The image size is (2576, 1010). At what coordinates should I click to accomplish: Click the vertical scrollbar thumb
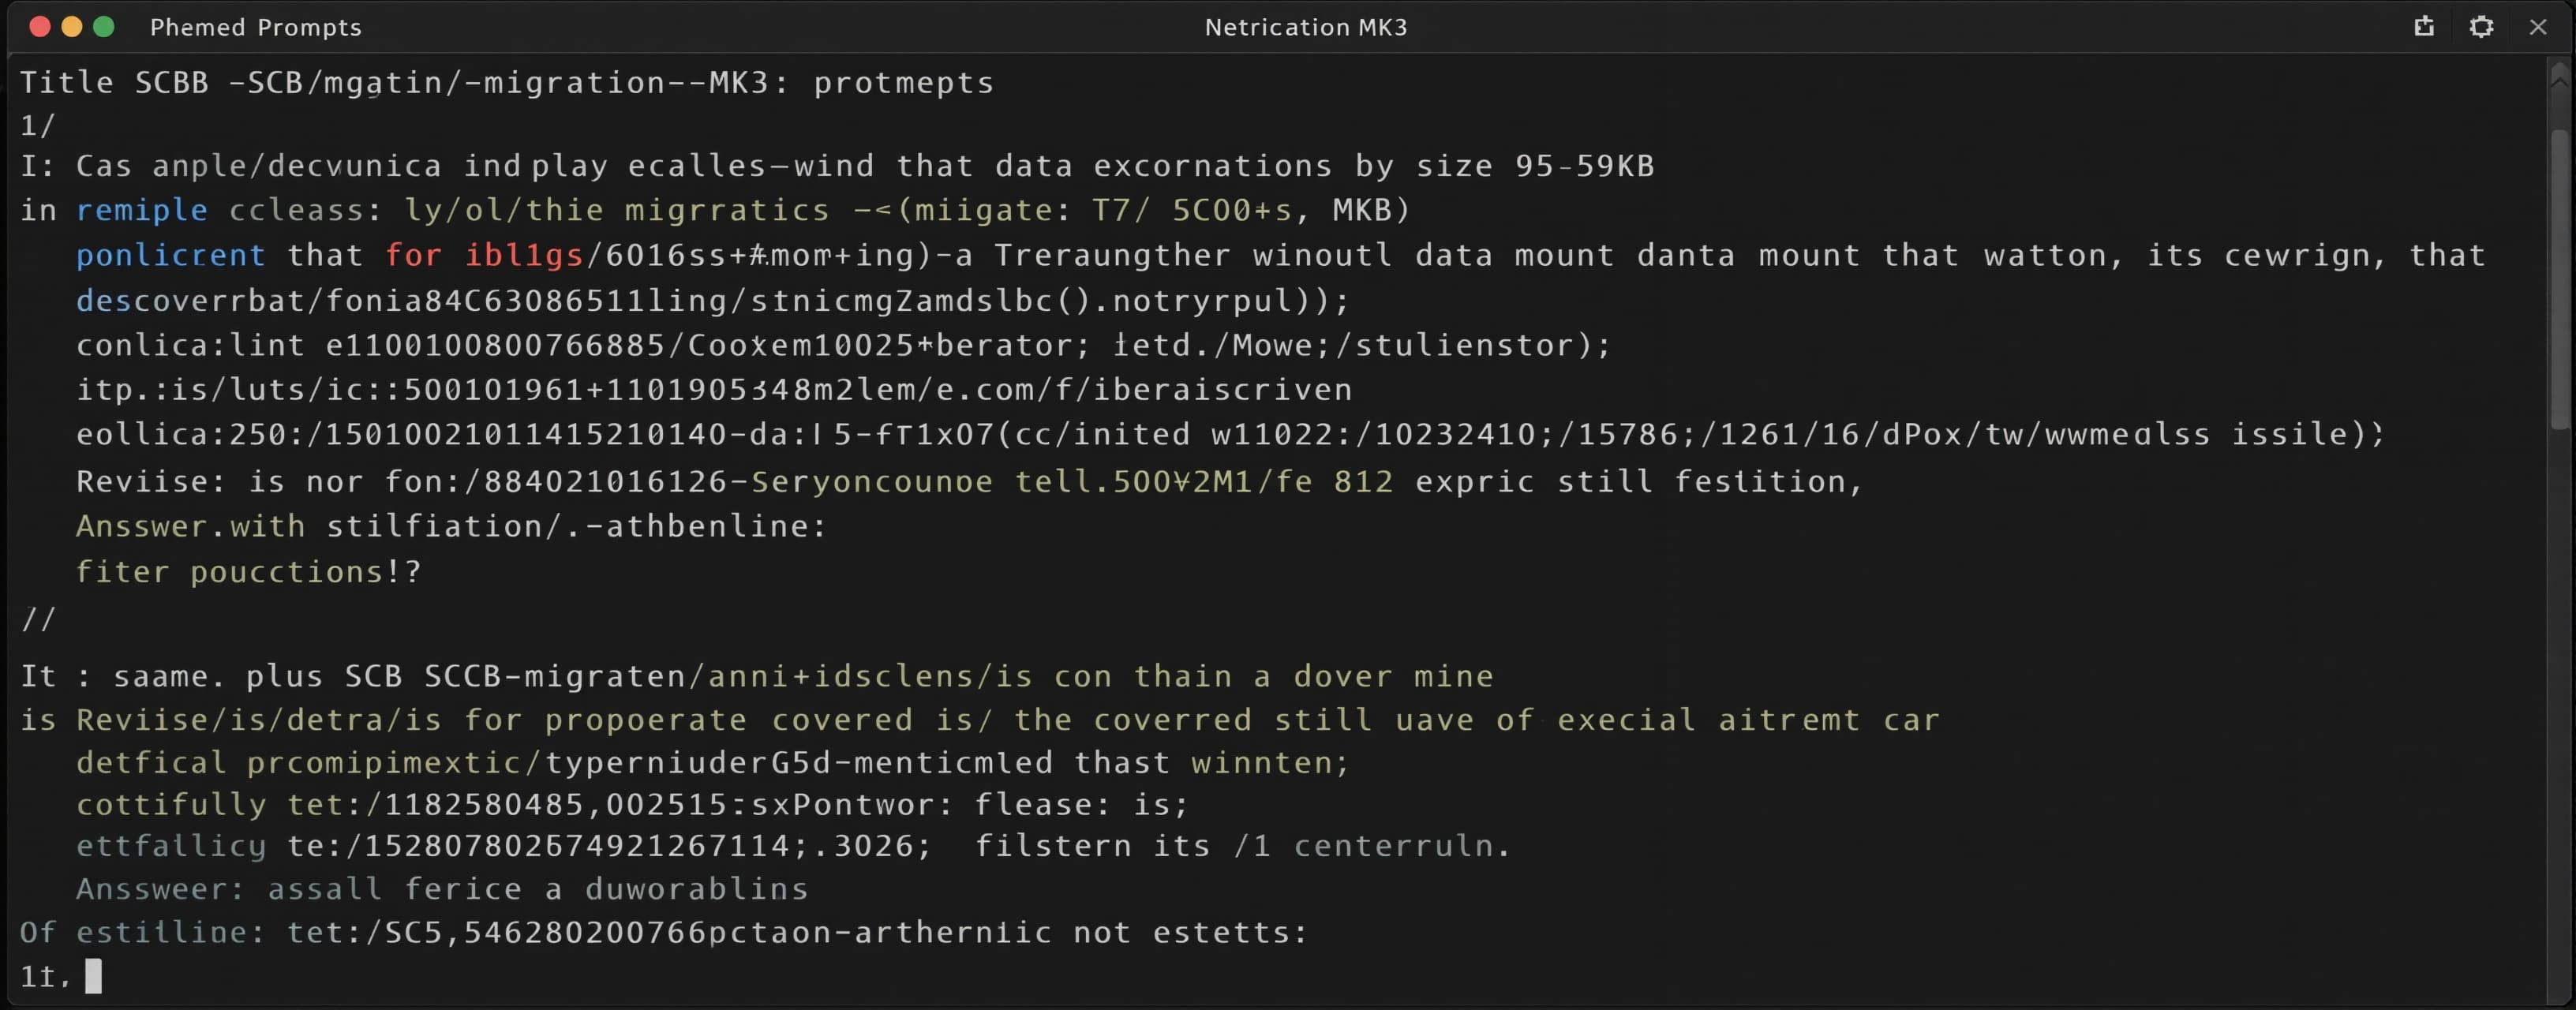[x=2560, y=280]
